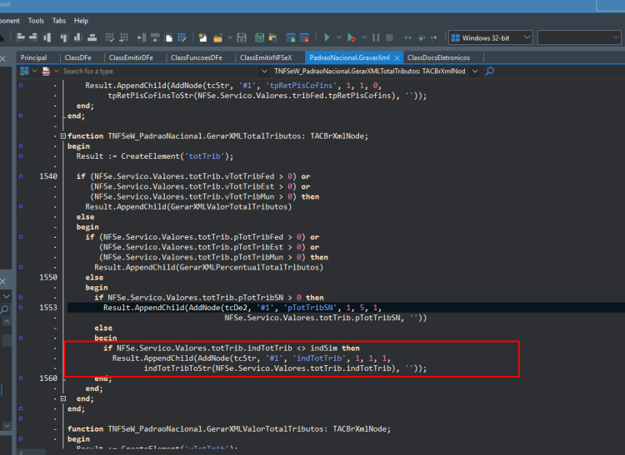625x455 pixels.
Task: Switch to the Principal editor tab
Action: (x=34, y=57)
